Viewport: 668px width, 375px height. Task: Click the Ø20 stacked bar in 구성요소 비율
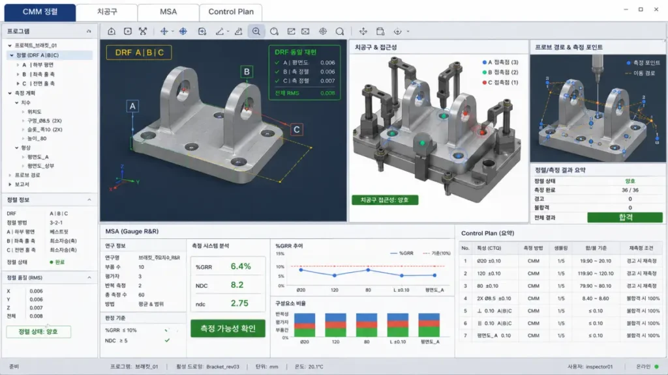[305, 326]
